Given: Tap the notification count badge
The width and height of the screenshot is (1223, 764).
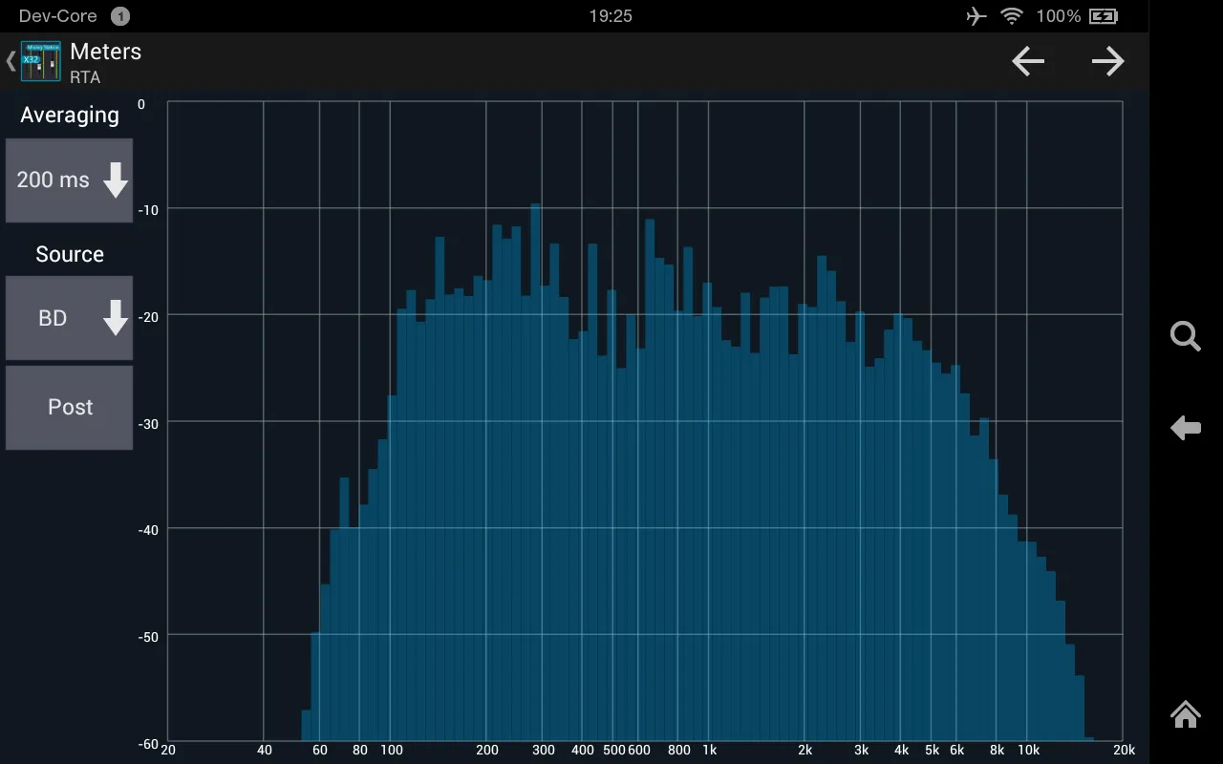Looking at the screenshot, I should click(x=119, y=16).
